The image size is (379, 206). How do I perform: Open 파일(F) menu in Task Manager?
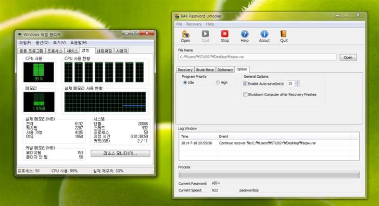coord(25,43)
